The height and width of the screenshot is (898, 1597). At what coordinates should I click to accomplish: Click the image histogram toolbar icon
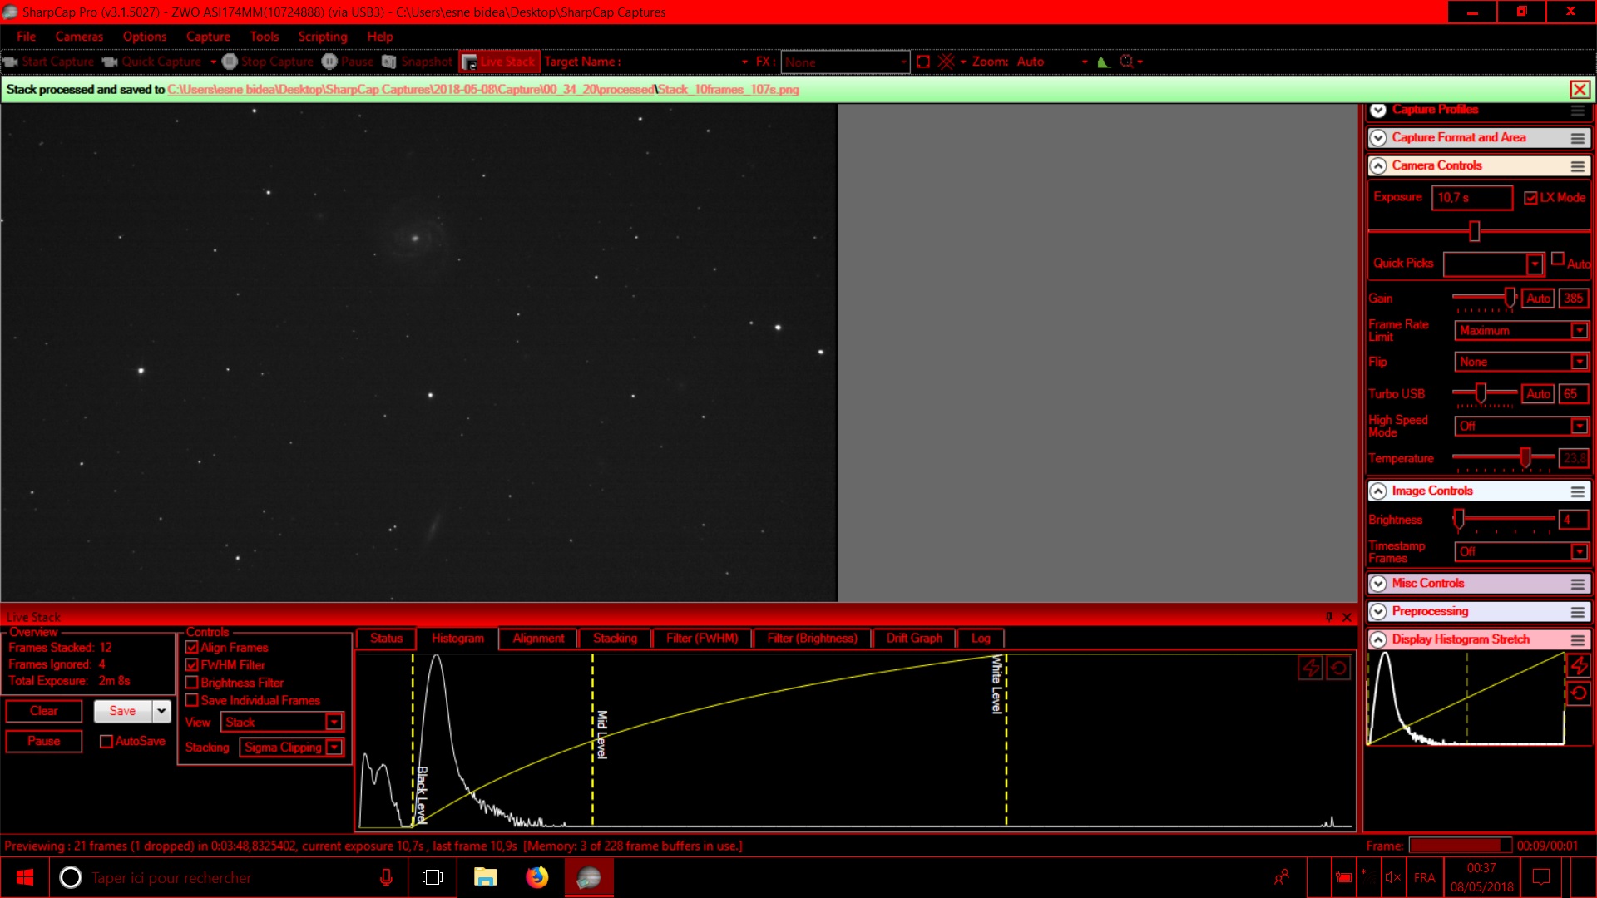(x=1104, y=62)
